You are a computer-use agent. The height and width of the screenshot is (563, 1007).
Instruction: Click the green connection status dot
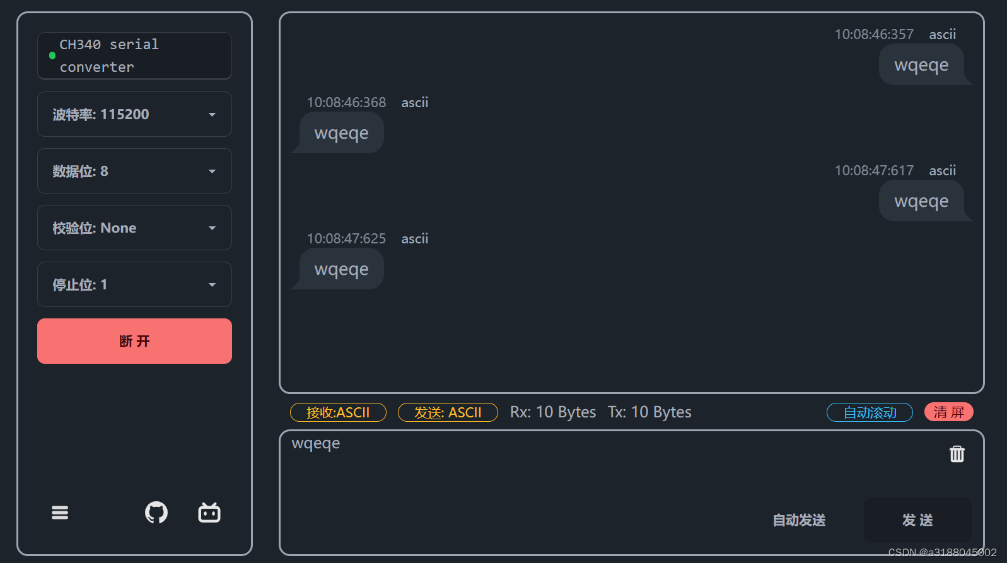click(52, 55)
